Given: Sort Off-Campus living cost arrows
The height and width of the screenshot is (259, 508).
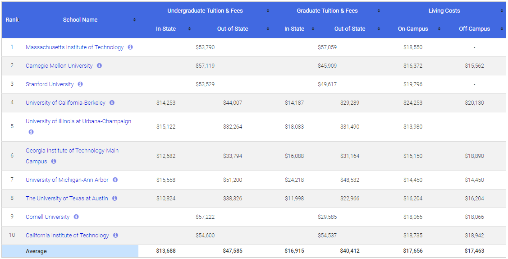Looking at the screenshot, I should (503, 29).
